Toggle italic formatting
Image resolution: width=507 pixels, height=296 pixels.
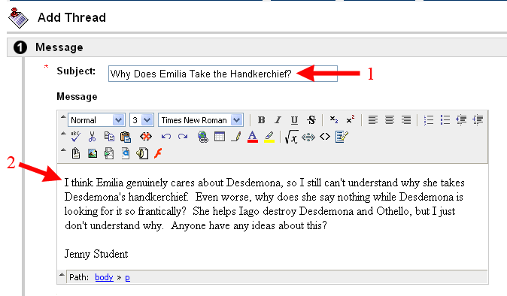pyautogui.click(x=278, y=120)
